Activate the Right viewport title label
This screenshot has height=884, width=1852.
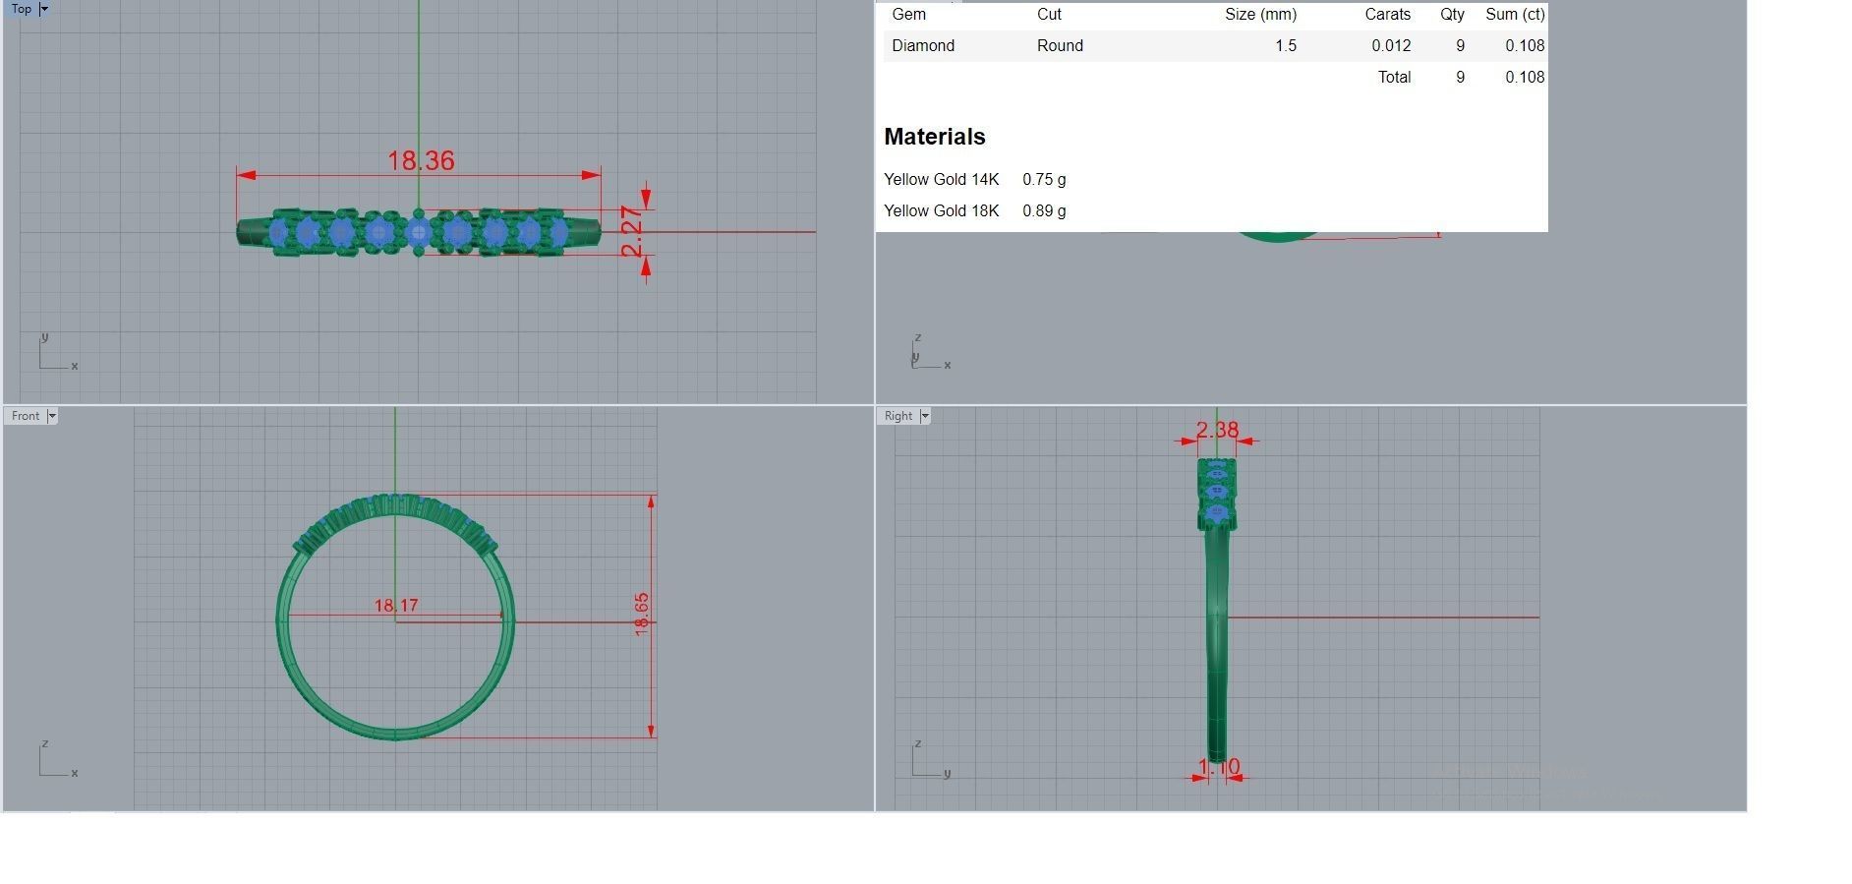coord(897,416)
